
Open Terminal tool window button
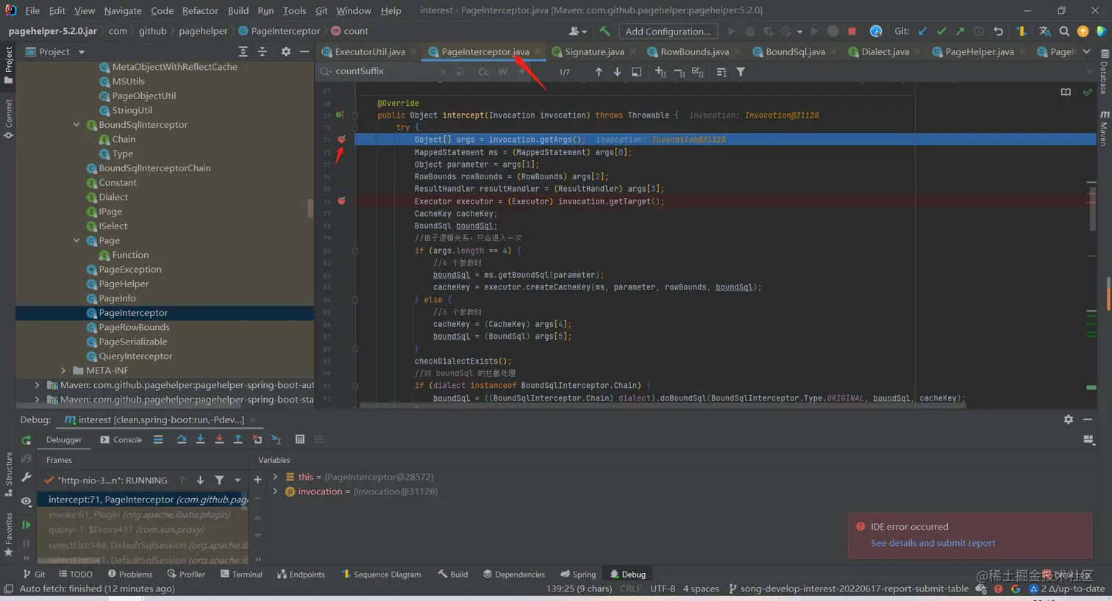click(x=241, y=575)
